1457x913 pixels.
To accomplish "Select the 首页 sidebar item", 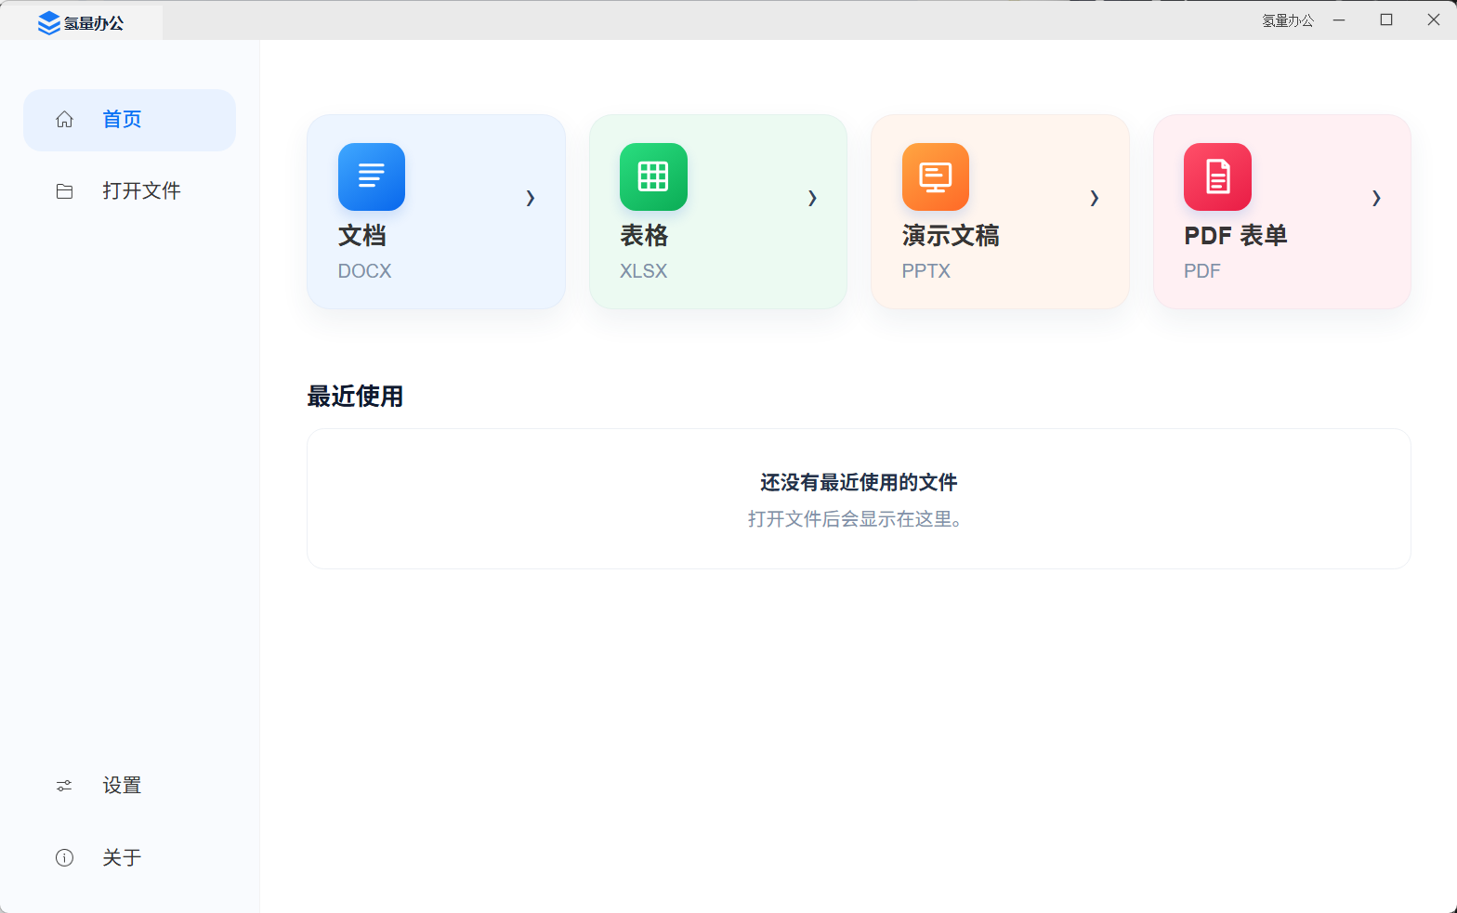I will [129, 120].
